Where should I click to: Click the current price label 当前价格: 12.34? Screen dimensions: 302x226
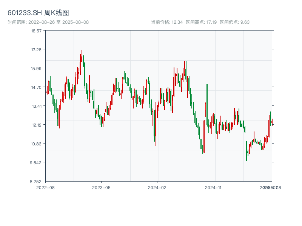coord(167,22)
